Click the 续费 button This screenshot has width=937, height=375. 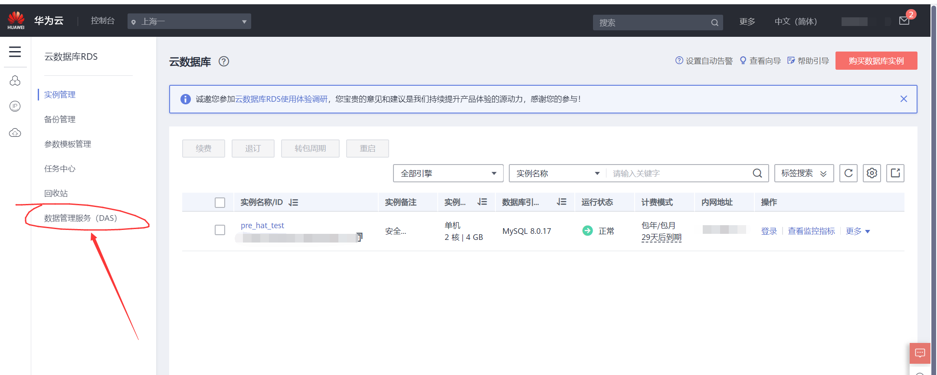pos(203,149)
